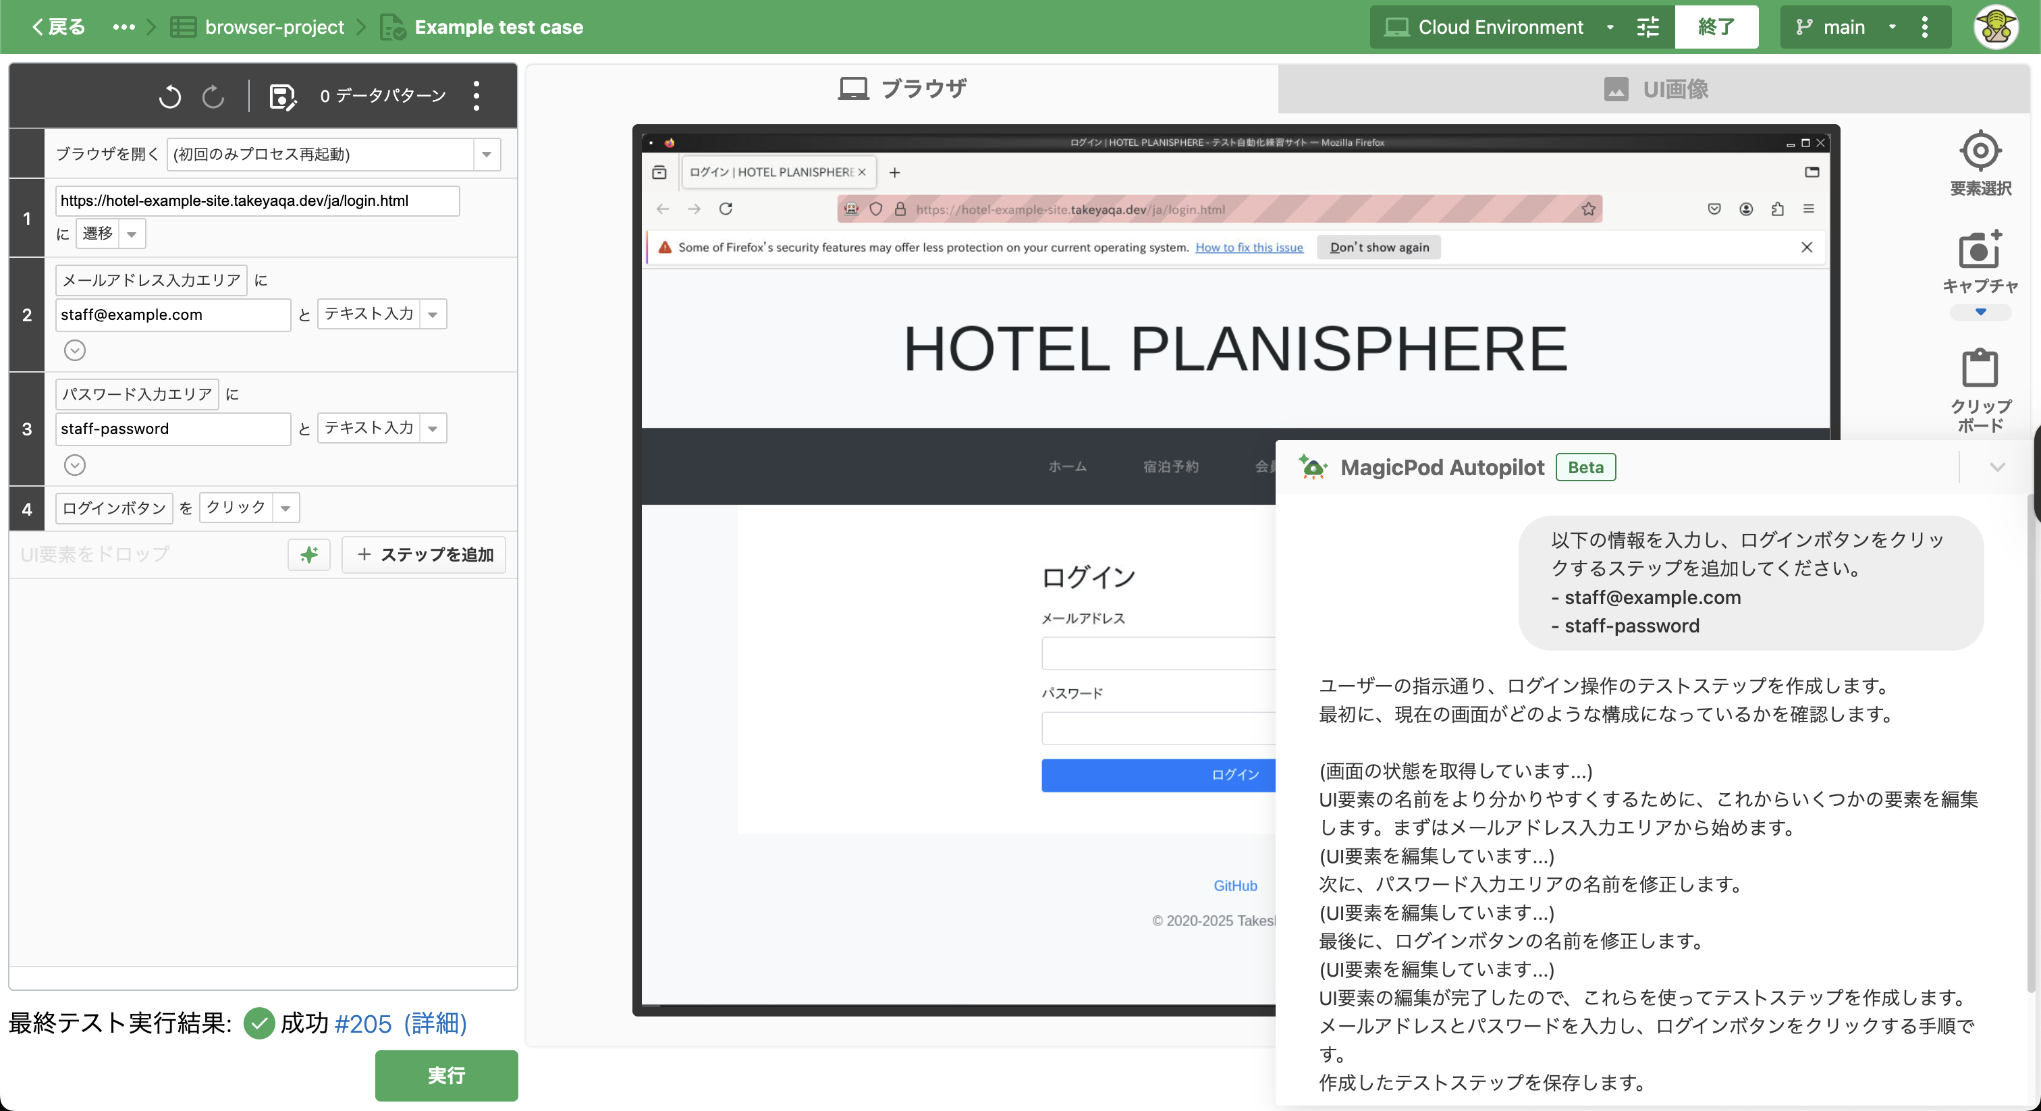This screenshot has width=2041, height=1111.
Task: Click the パスワード input on page
Action: 1158,728
